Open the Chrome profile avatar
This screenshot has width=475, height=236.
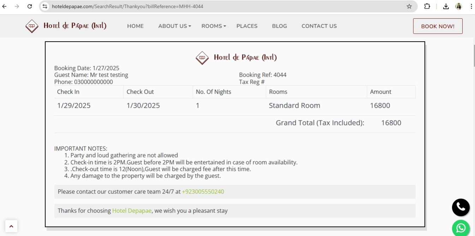pyautogui.click(x=459, y=6)
